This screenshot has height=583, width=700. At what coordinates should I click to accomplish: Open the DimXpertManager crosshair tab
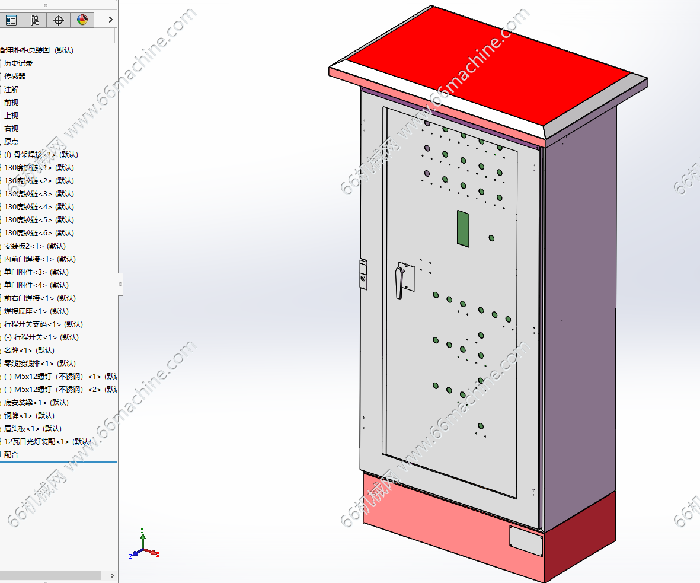(59, 20)
